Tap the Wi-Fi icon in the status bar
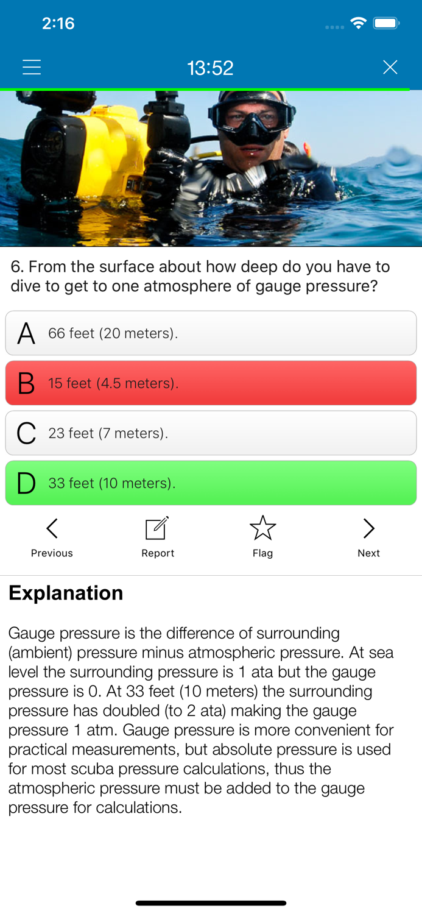 pos(358,23)
